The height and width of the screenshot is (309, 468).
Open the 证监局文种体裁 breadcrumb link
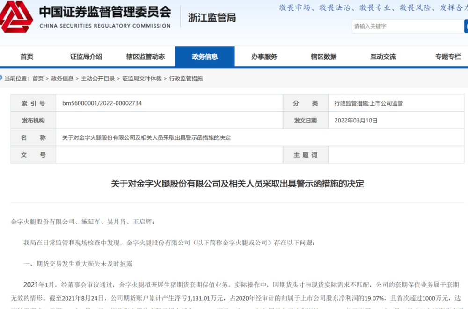tap(142, 79)
